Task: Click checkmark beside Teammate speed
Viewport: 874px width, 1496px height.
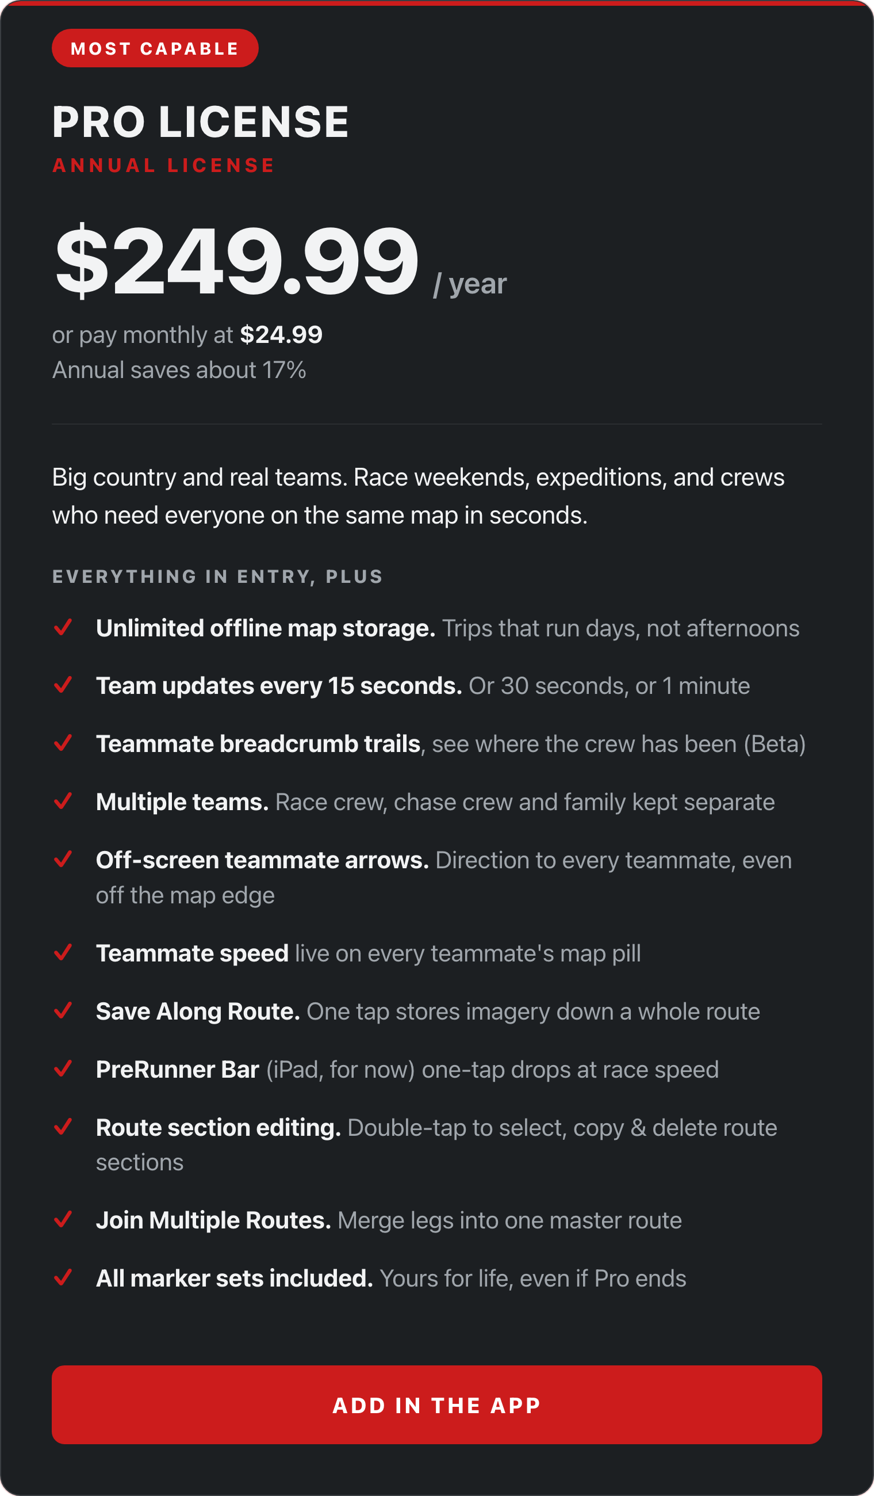Action: 63,952
